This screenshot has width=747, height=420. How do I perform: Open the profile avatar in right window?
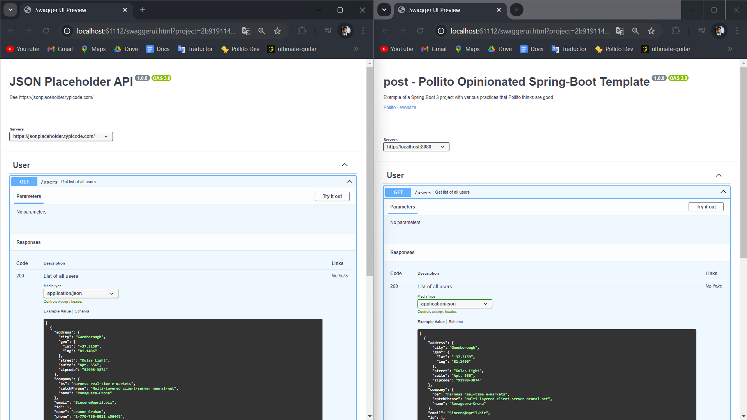click(719, 31)
